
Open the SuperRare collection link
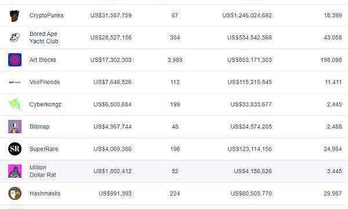[44, 149]
